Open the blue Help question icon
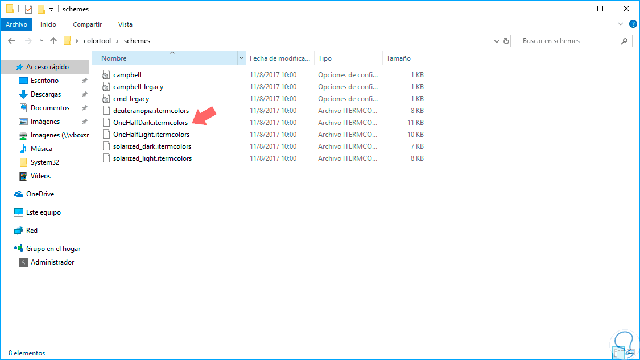640x360 pixels. pos(633,24)
